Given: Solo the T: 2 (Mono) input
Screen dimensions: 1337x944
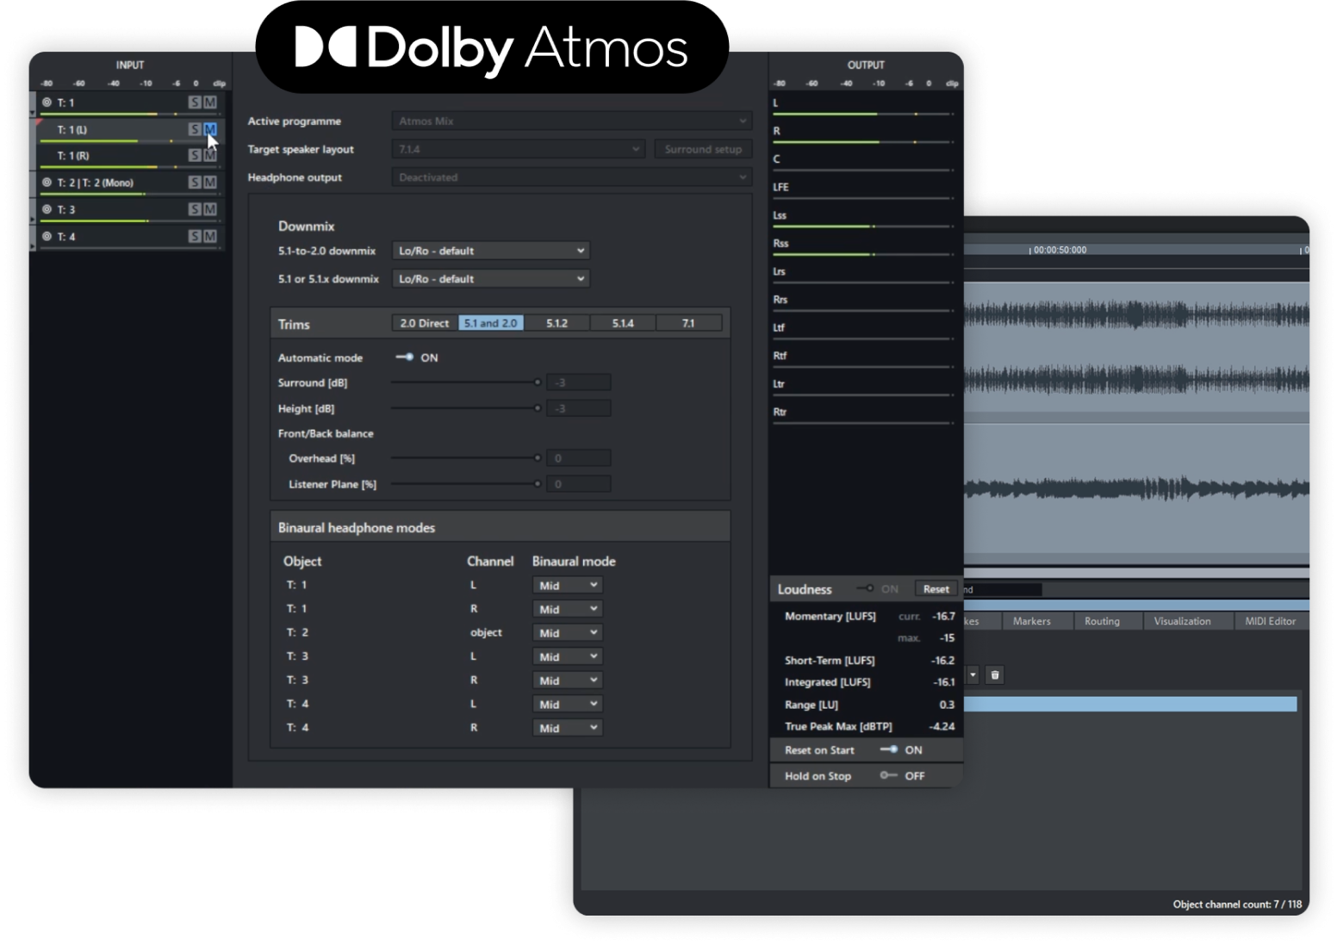Looking at the screenshot, I should click(195, 183).
